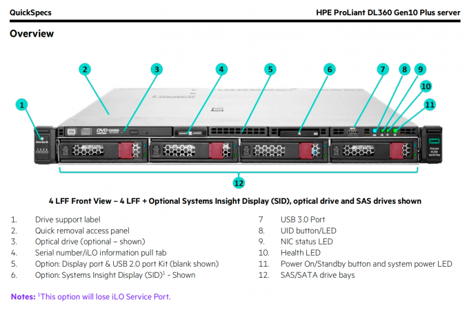Viewport: 469px width, 315px height.
Task: Click the serial number pull tab on server
Action: click(x=190, y=132)
